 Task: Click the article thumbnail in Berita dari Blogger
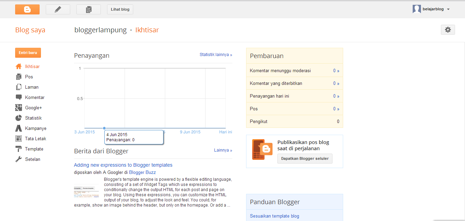(x=86, y=192)
